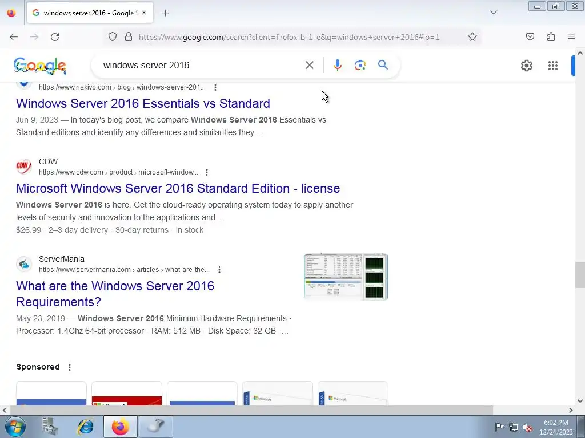
Task: Click the ServerMania site favicon
Action: pyautogui.click(x=24, y=264)
